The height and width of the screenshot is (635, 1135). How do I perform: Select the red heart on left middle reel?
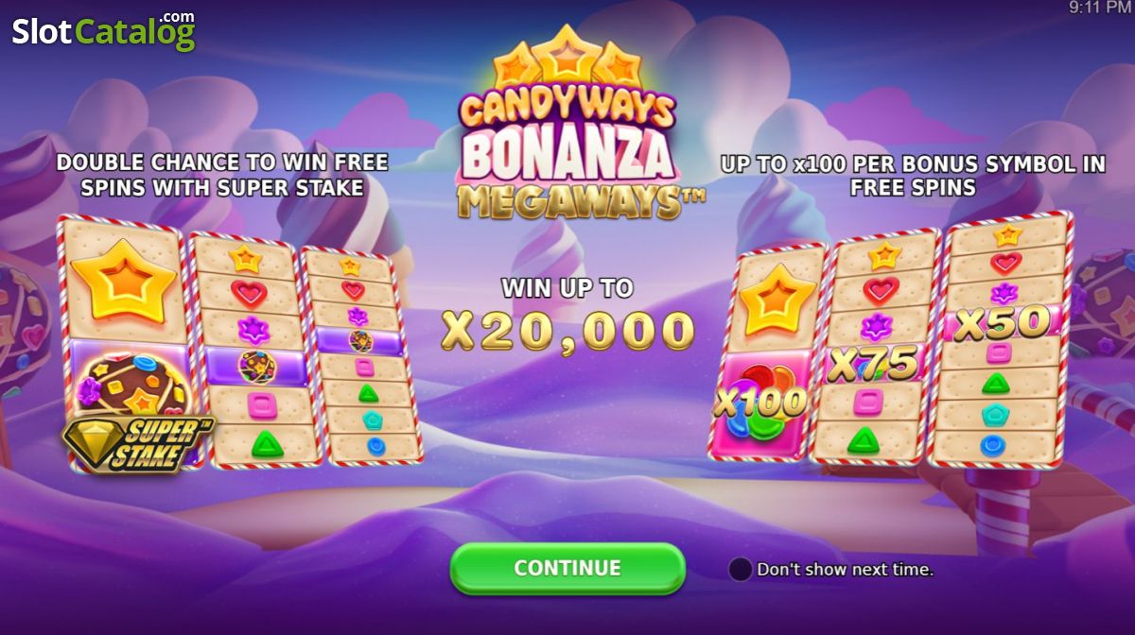tap(250, 292)
